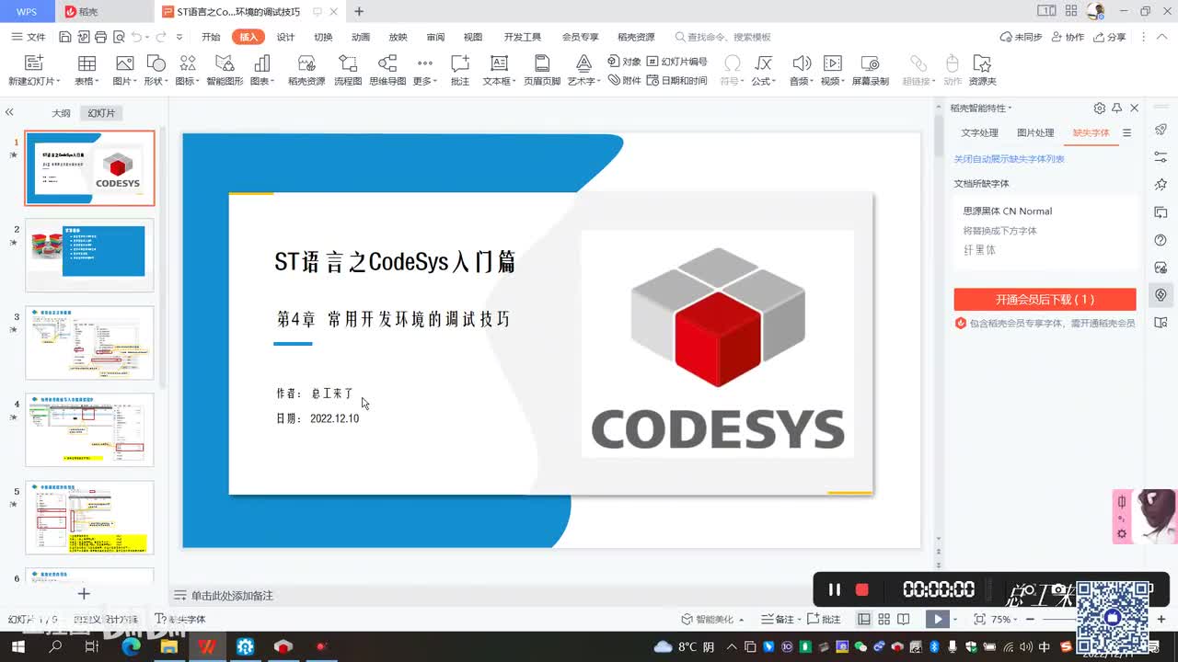The image size is (1178, 662).
Task: Insert a new slide with 新建幻灯片 icon
Action: tap(33, 63)
